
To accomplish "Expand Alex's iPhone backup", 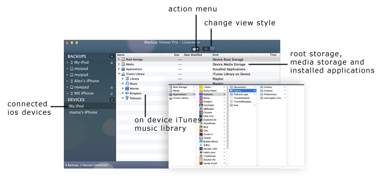I will click(x=67, y=81).
